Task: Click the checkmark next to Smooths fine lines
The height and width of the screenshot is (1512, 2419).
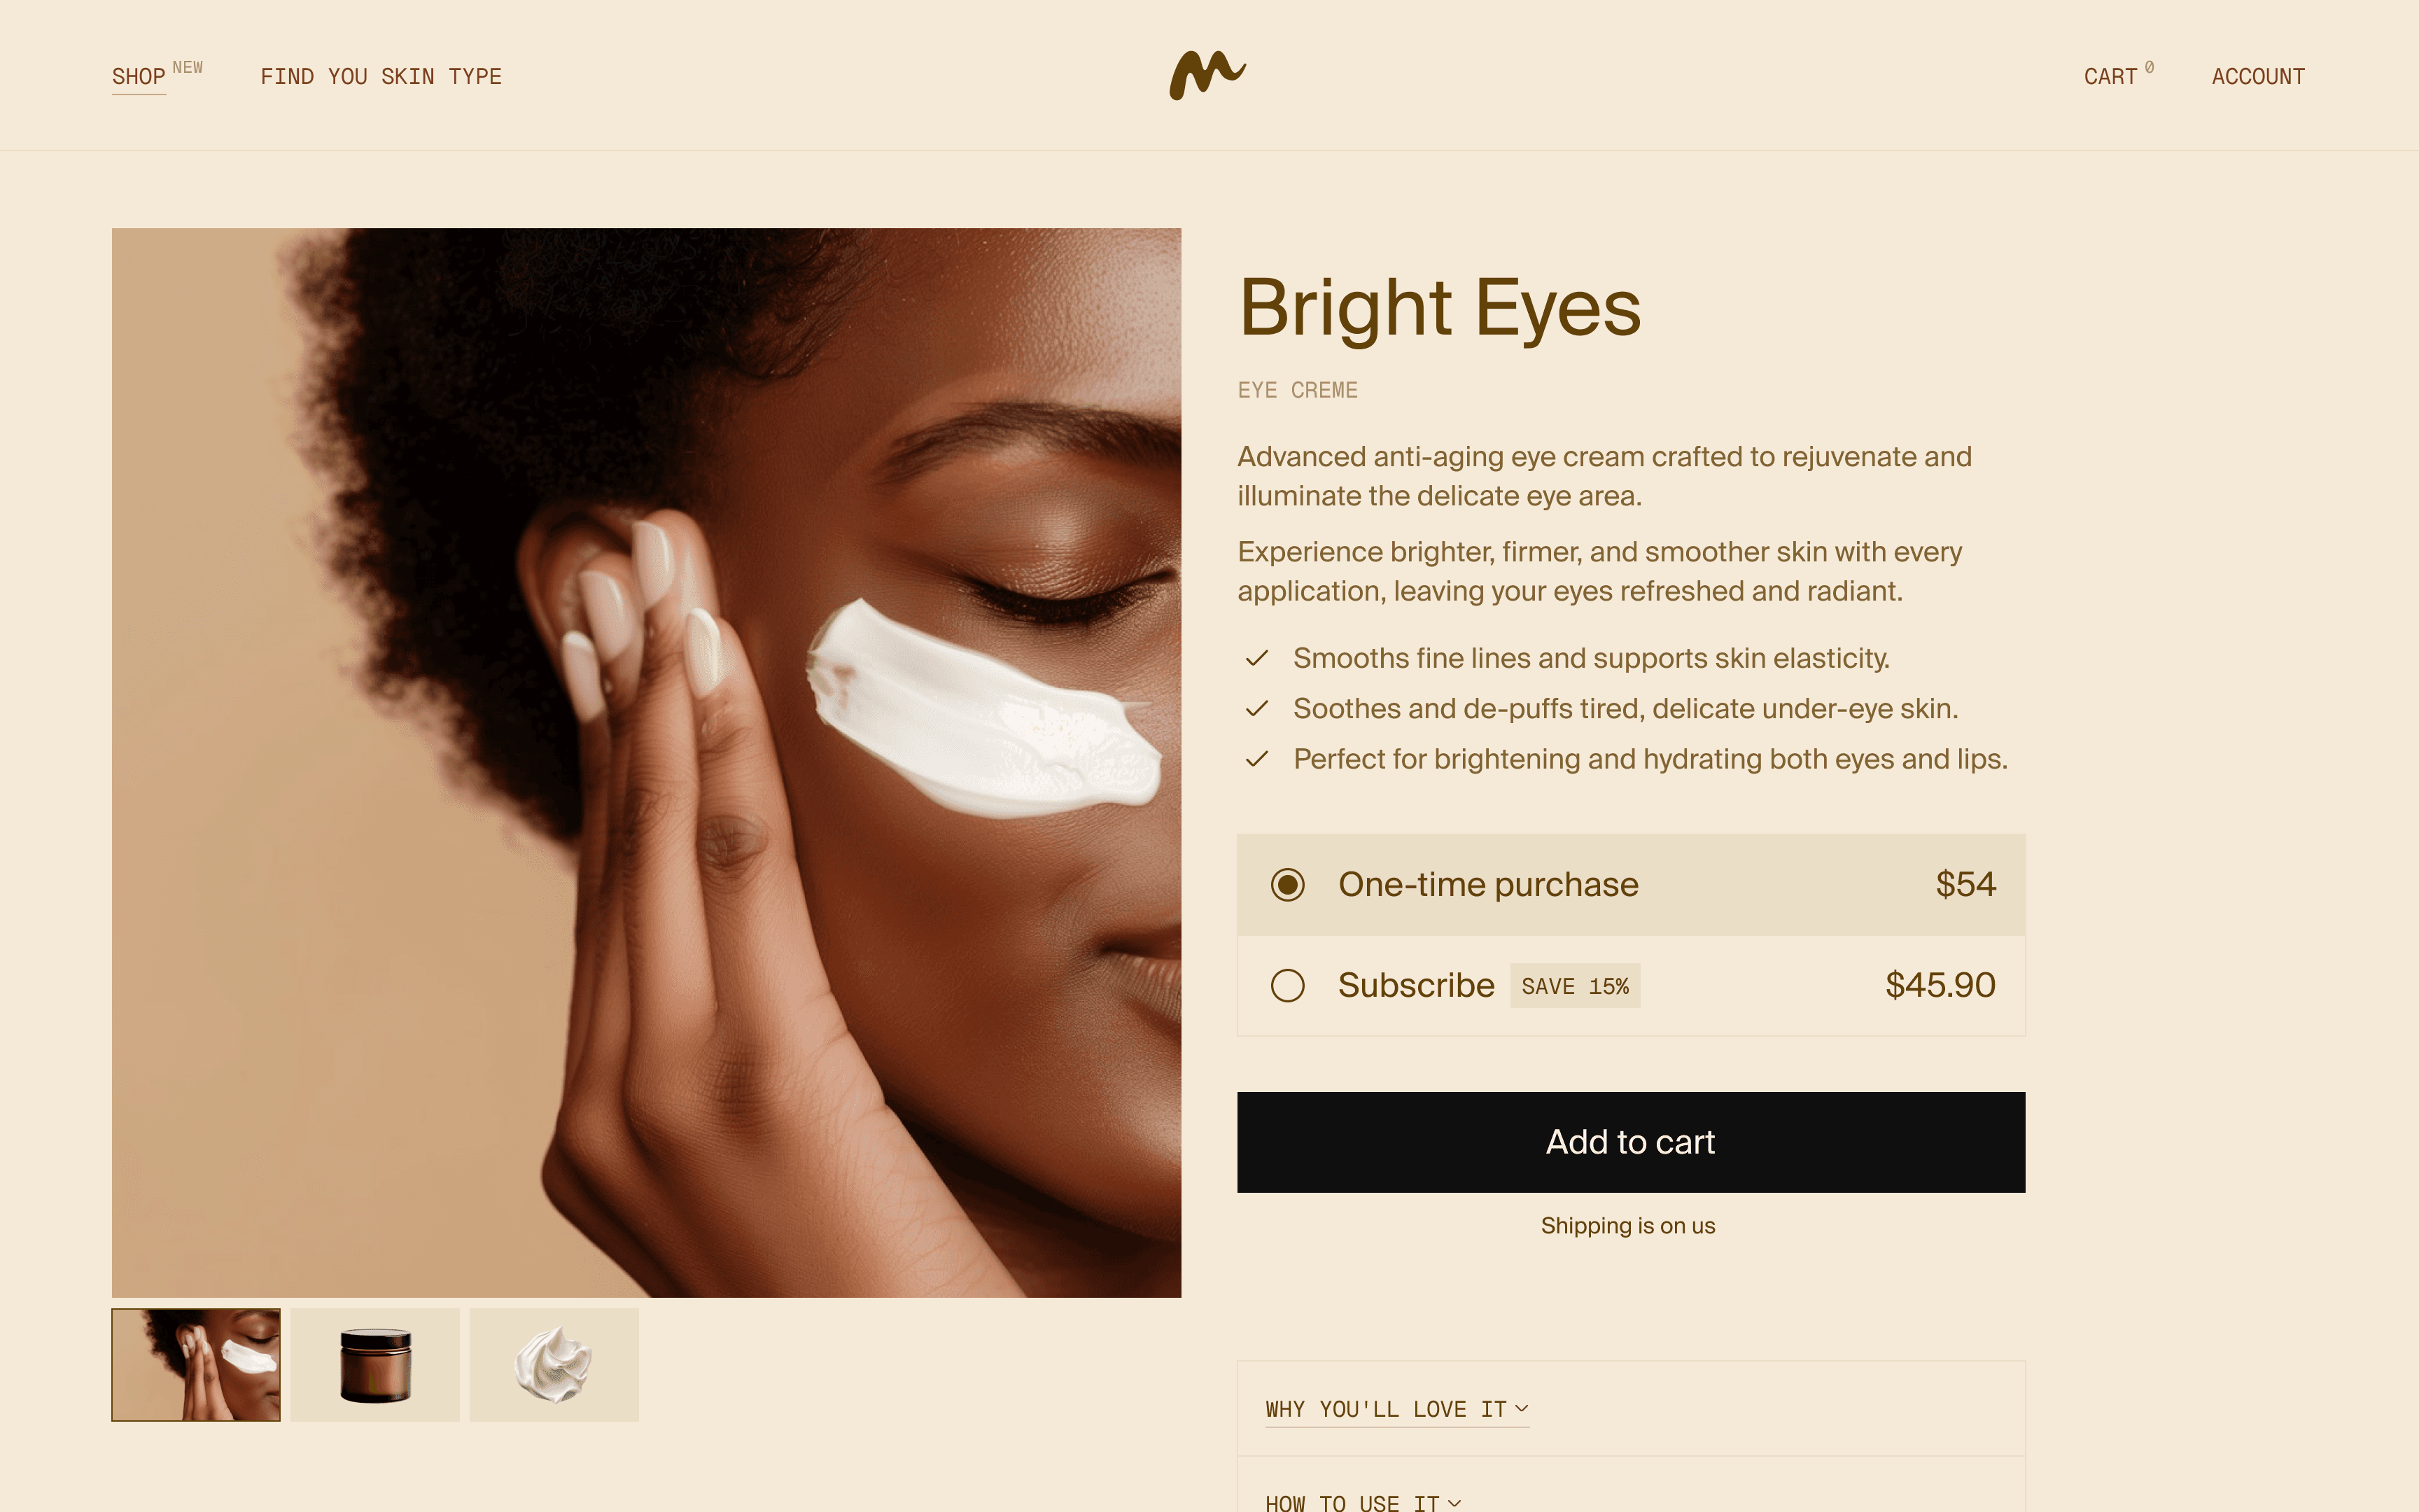Action: click(1256, 658)
